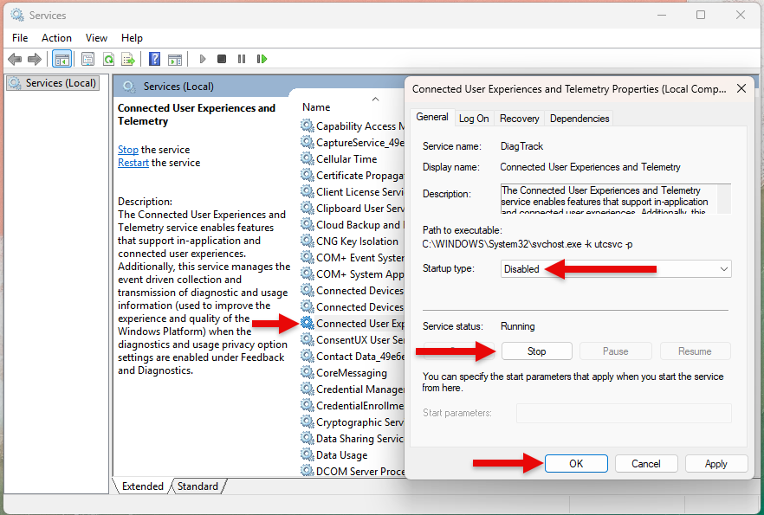Select the Capability Access Manager service gear icon
This screenshot has width=764, height=515.
click(x=307, y=126)
